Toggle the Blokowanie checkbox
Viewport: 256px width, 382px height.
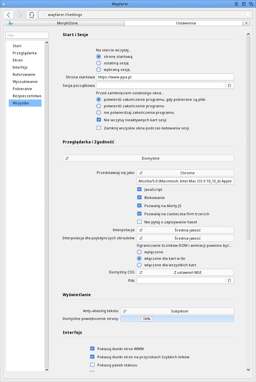tap(139, 198)
